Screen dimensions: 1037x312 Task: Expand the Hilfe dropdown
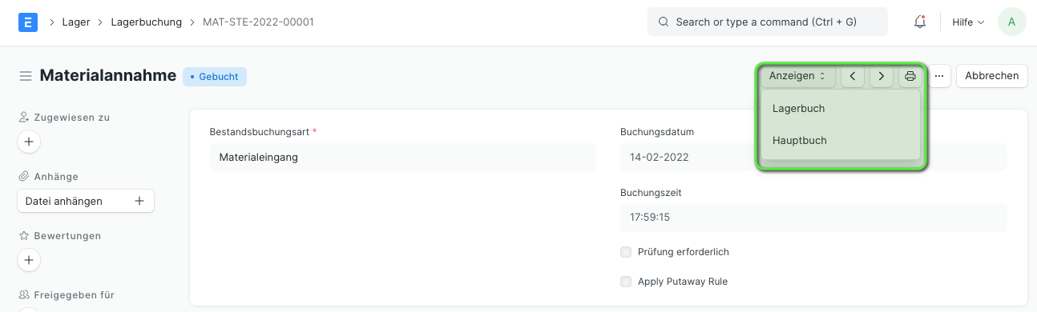968,22
